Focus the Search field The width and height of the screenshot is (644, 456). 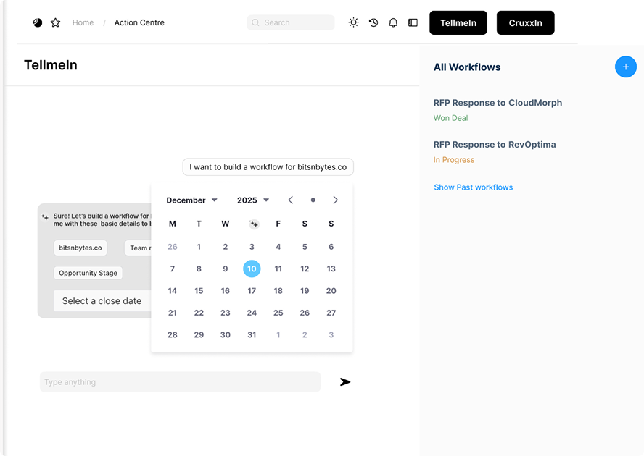[x=290, y=22]
